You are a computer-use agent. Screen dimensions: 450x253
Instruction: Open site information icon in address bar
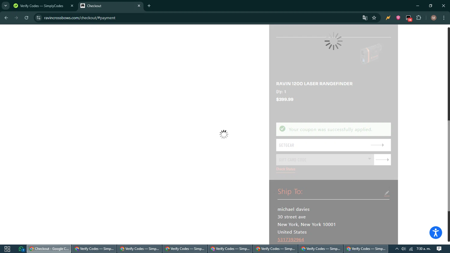[x=38, y=18]
